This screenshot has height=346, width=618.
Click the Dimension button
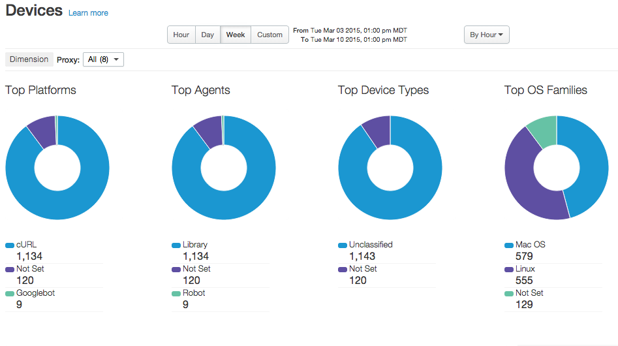pyautogui.click(x=29, y=59)
